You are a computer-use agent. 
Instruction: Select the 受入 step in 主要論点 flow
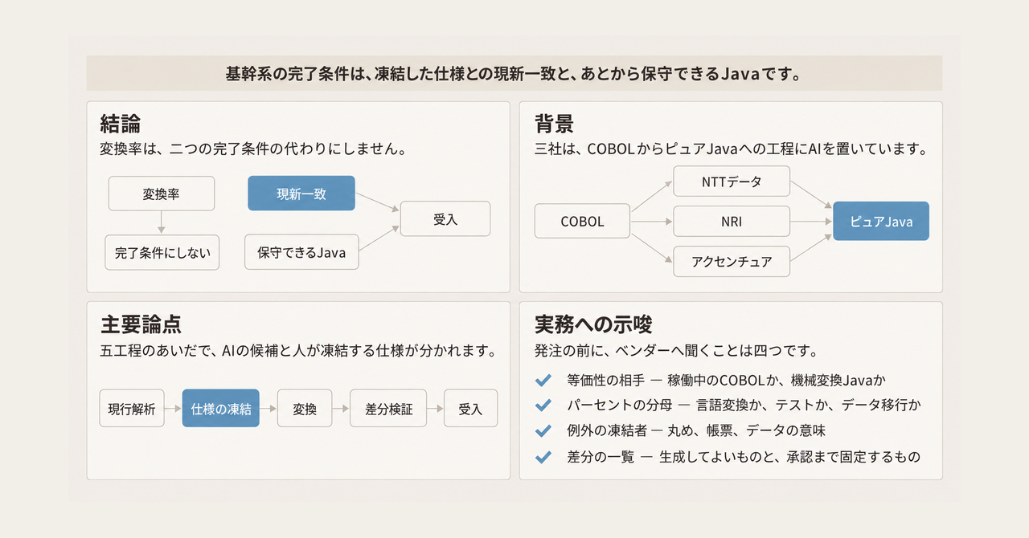(x=470, y=409)
